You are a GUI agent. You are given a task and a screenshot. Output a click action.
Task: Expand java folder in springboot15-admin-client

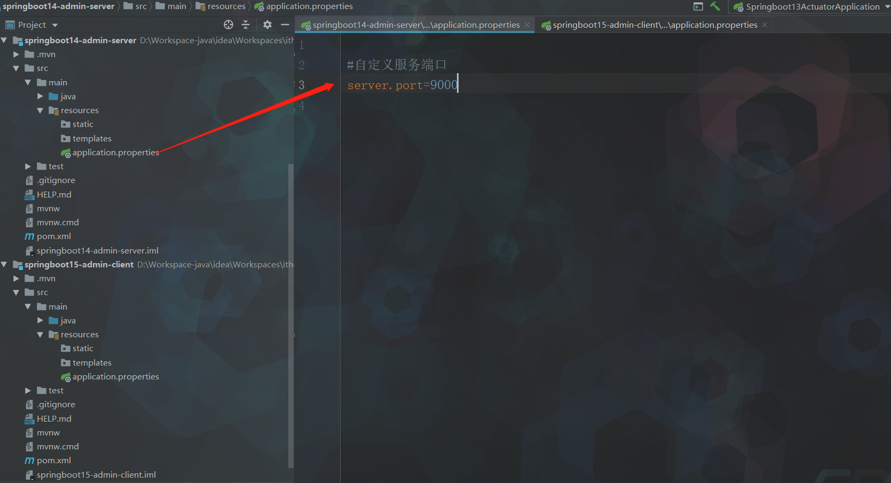(x=40, y=321)
